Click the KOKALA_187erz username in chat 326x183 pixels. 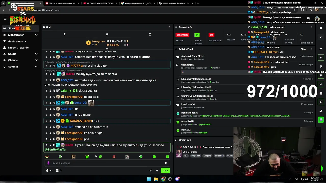click(81, 121)
